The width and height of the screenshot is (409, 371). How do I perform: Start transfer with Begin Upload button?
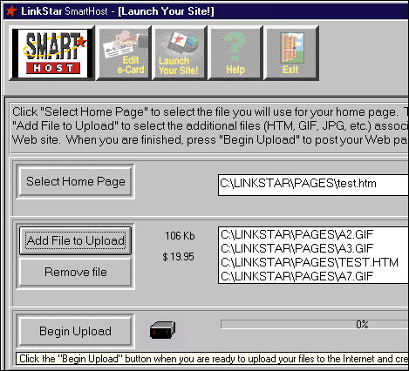point(76,331)
